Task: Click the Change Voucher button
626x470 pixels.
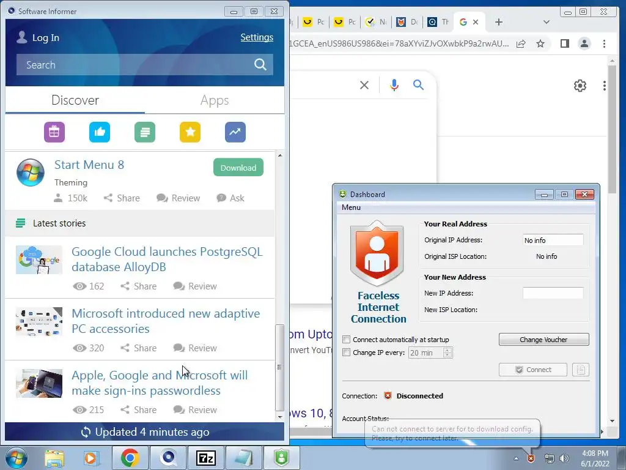Action: pos(543,339)
